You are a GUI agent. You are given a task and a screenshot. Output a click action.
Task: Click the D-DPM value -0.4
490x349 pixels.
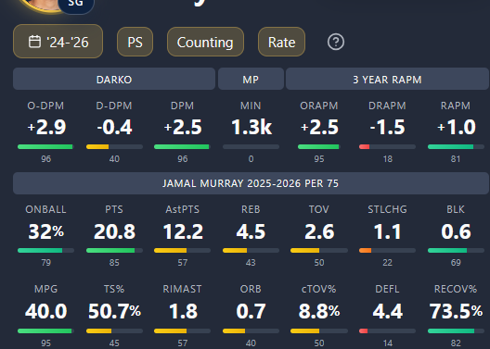click(114, 127)
